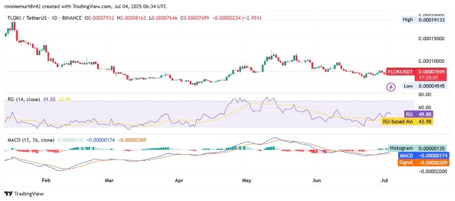Click the MACD (12, 26, close) indicator label
This screenshot has height=201, width=455.
pyautogui.click(x=31, y=140)
